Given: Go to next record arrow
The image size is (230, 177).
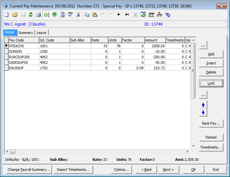Looking at the screenshot, I should click(x=119, y=15).
